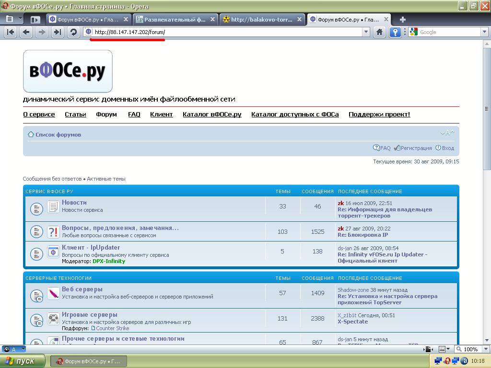Click the Fast Forward navigation button
The height and width of the screenshot is (368, 491).
pyautogui.click(x=58, y=32)
